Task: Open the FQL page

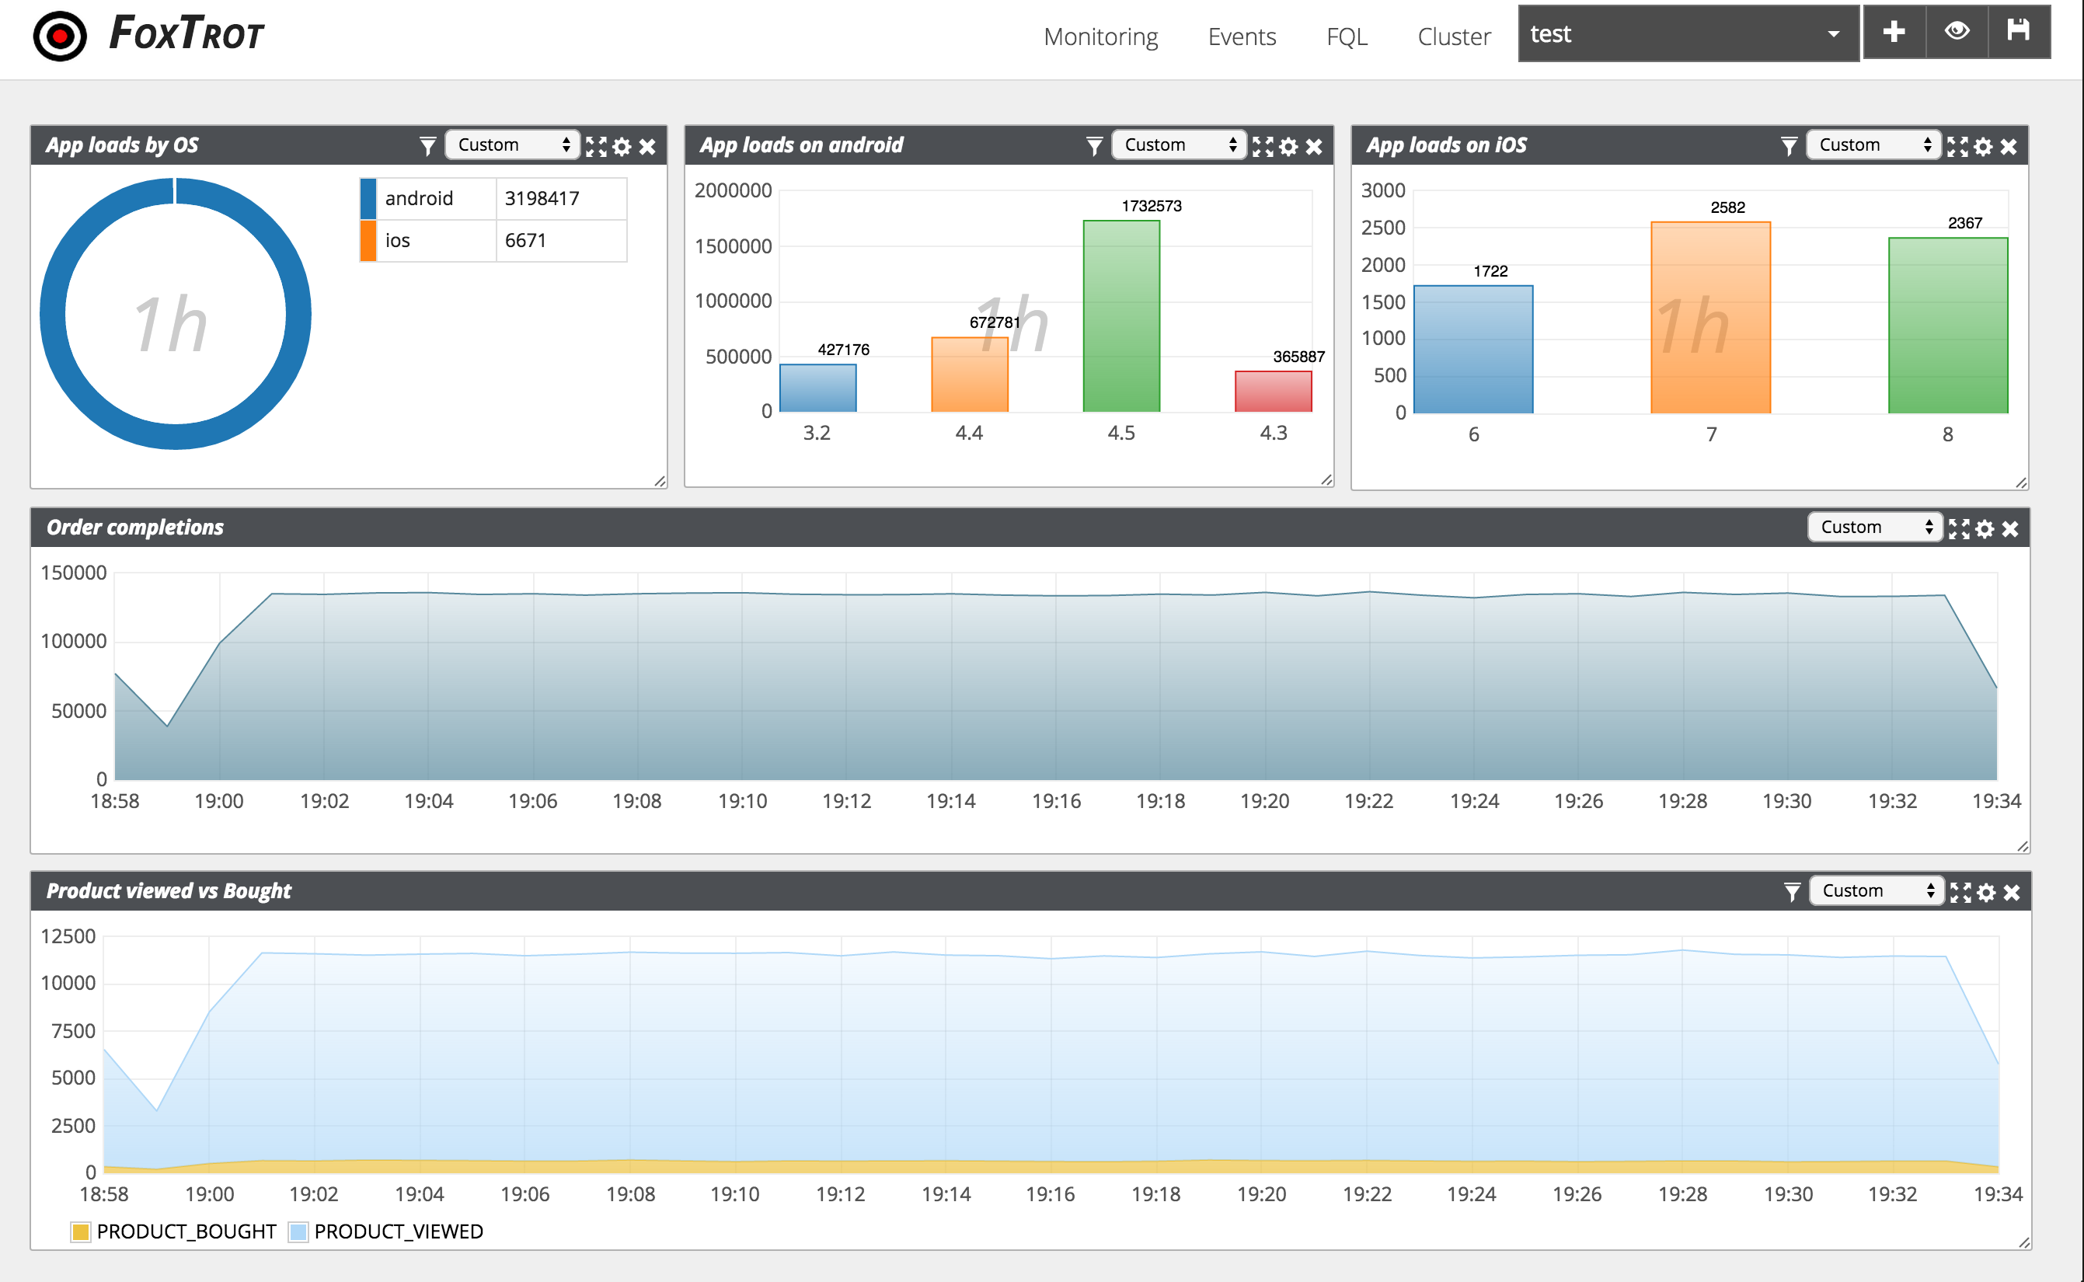Action: (1347, 37)
